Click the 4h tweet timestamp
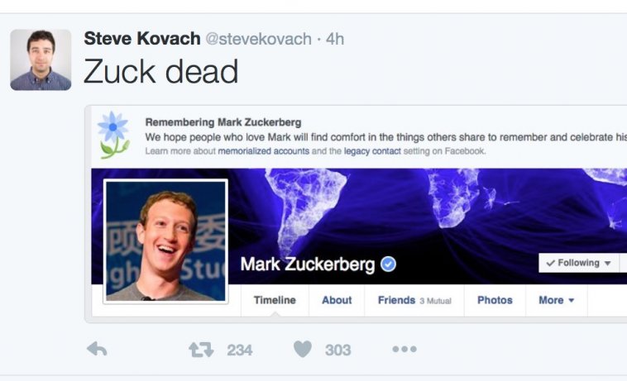 (x=334, y=39)
